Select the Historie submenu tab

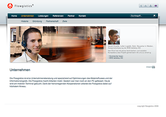[25, 21]
